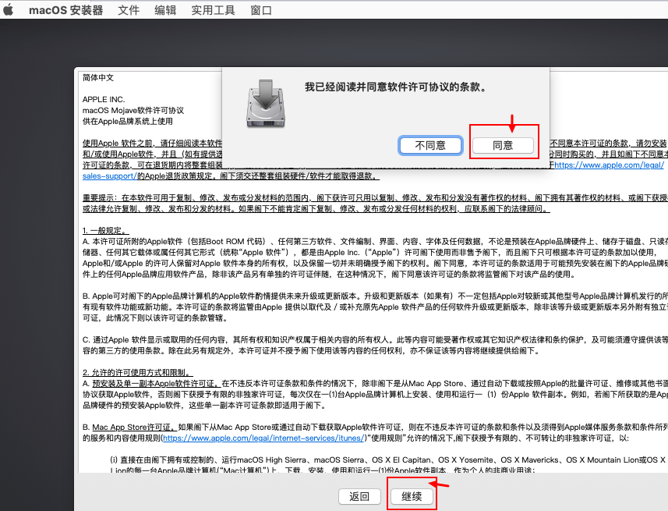Click the underlined 预安装及单一副本Apple软件许可证 text
The height and width of the screenshot is (511, 668).
click(x=156, y=384)
